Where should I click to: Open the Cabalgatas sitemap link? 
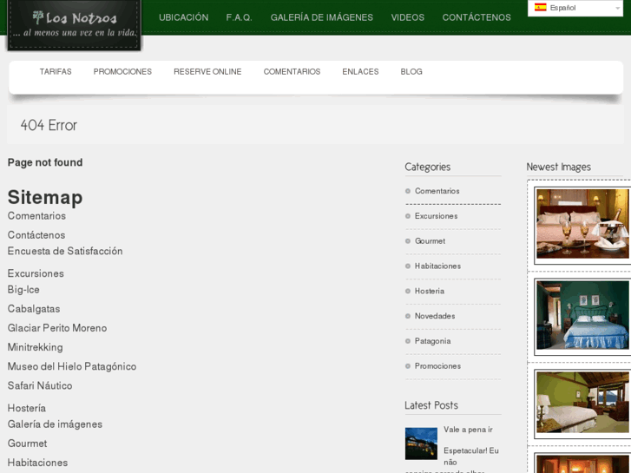pos(34,309)
